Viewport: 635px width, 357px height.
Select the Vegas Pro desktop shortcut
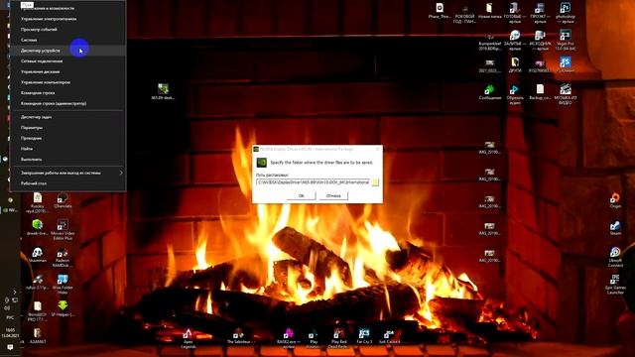click(565, 40)
